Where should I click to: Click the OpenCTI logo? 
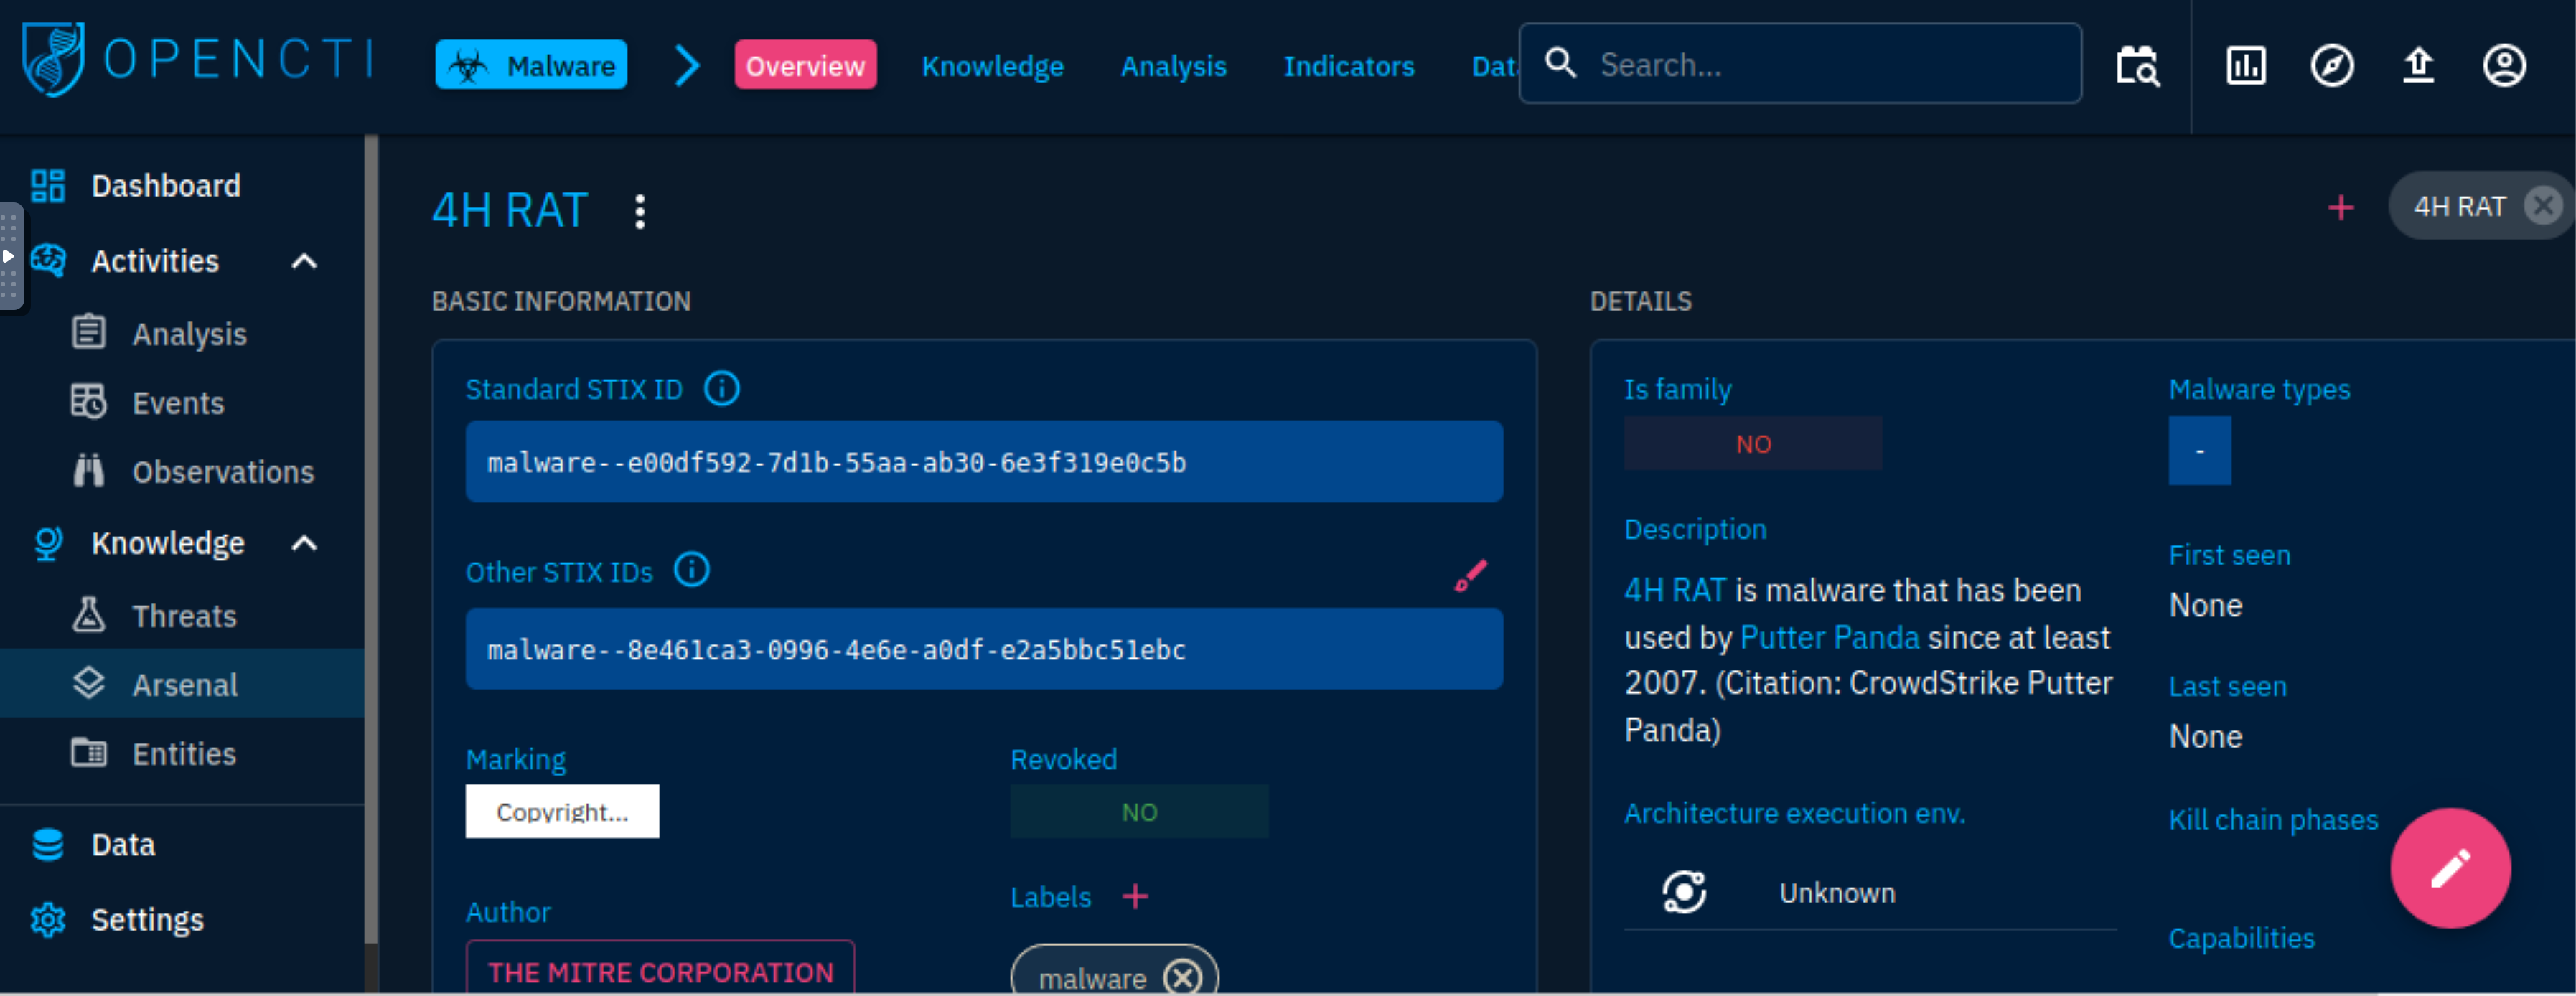(x=198, y=60)
